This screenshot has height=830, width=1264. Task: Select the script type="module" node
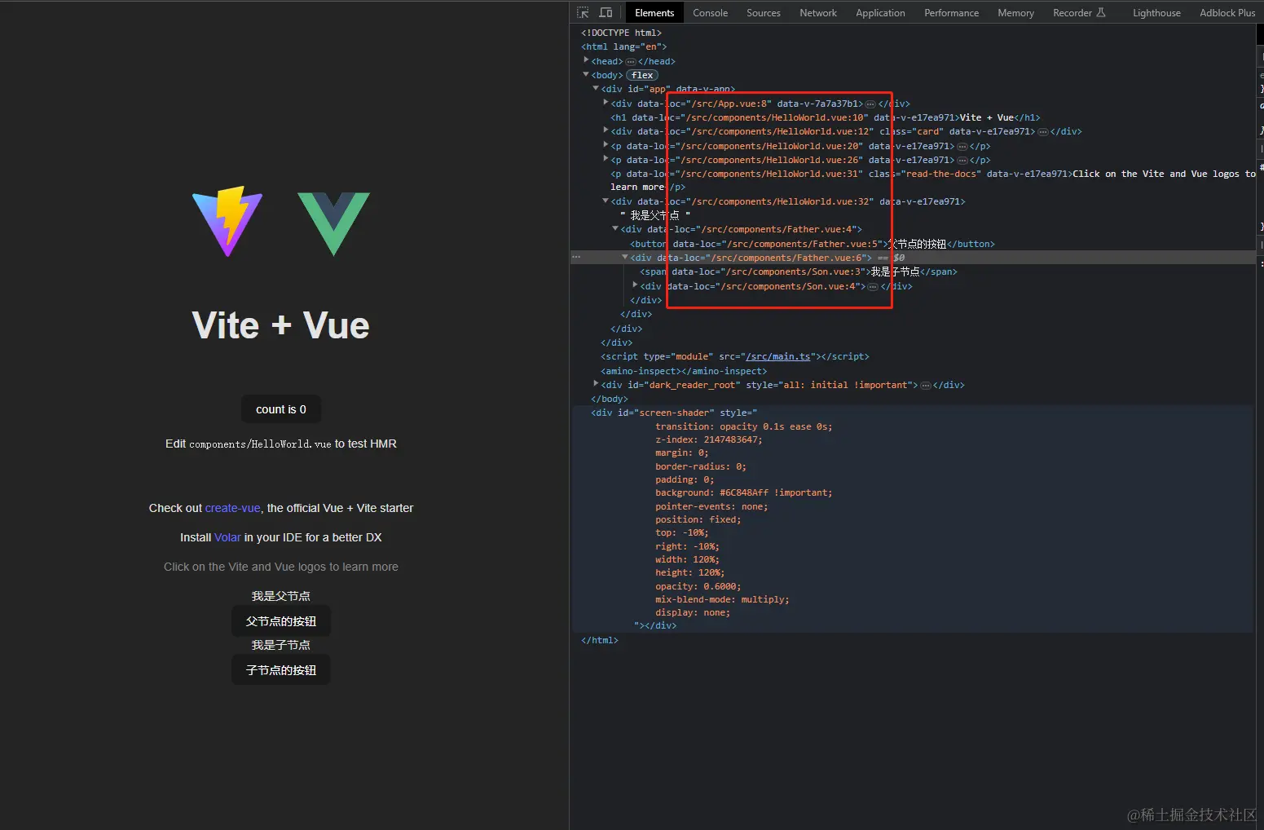(x=735, y=356)
